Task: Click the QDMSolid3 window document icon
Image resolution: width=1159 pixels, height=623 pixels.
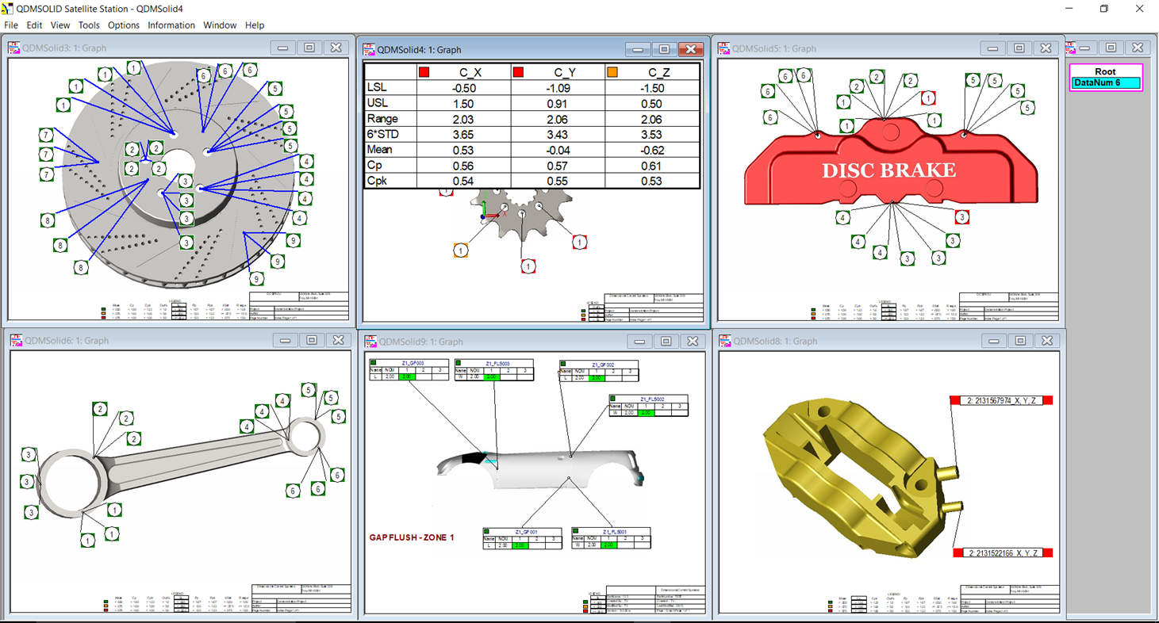Action: 14,48
